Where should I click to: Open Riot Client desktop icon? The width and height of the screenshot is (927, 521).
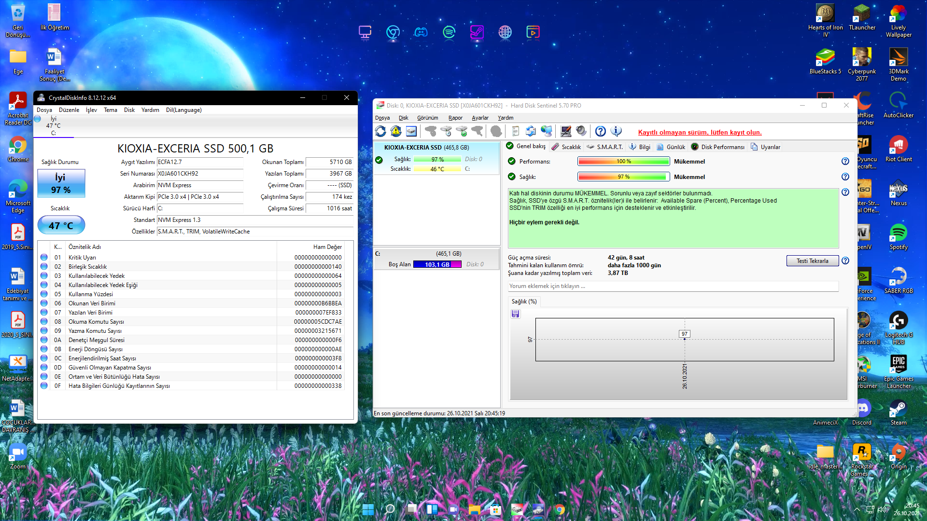click(899, 149)
